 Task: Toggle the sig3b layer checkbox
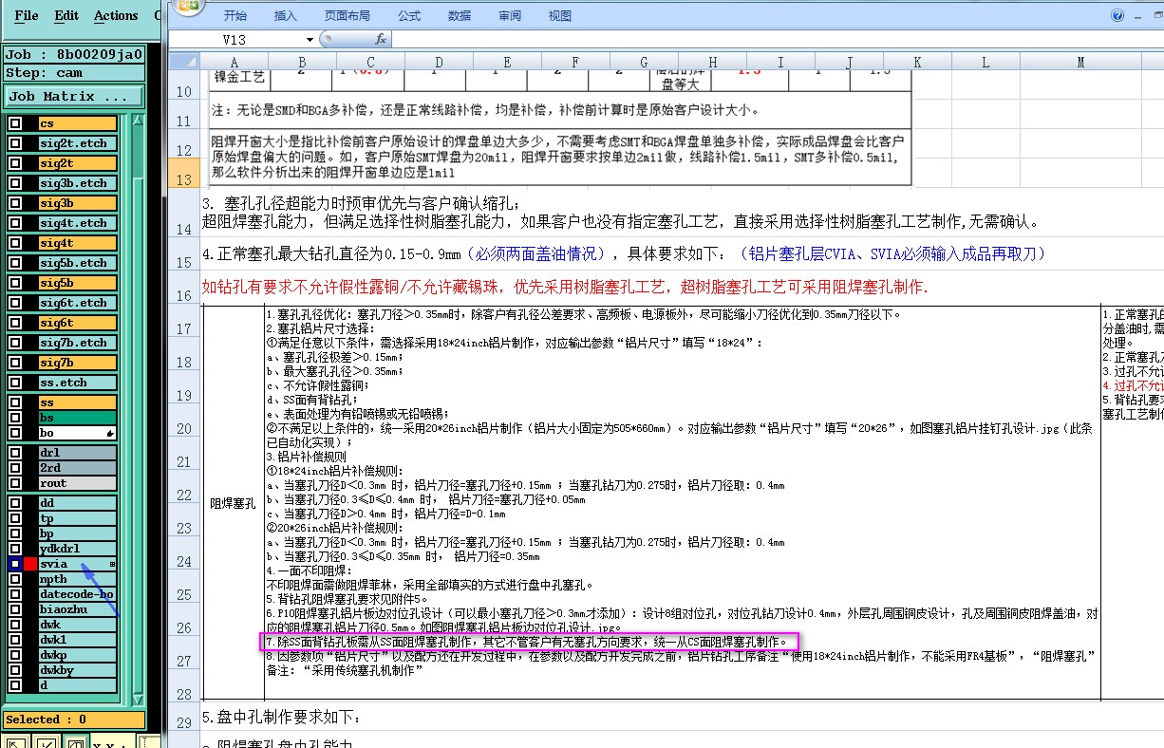point(15,203)
